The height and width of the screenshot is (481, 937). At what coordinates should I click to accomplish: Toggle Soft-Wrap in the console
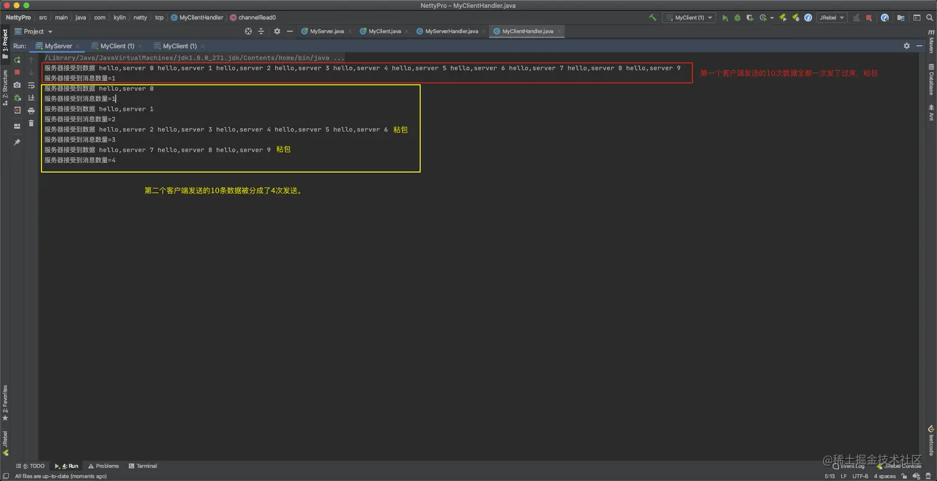[31, 85]
